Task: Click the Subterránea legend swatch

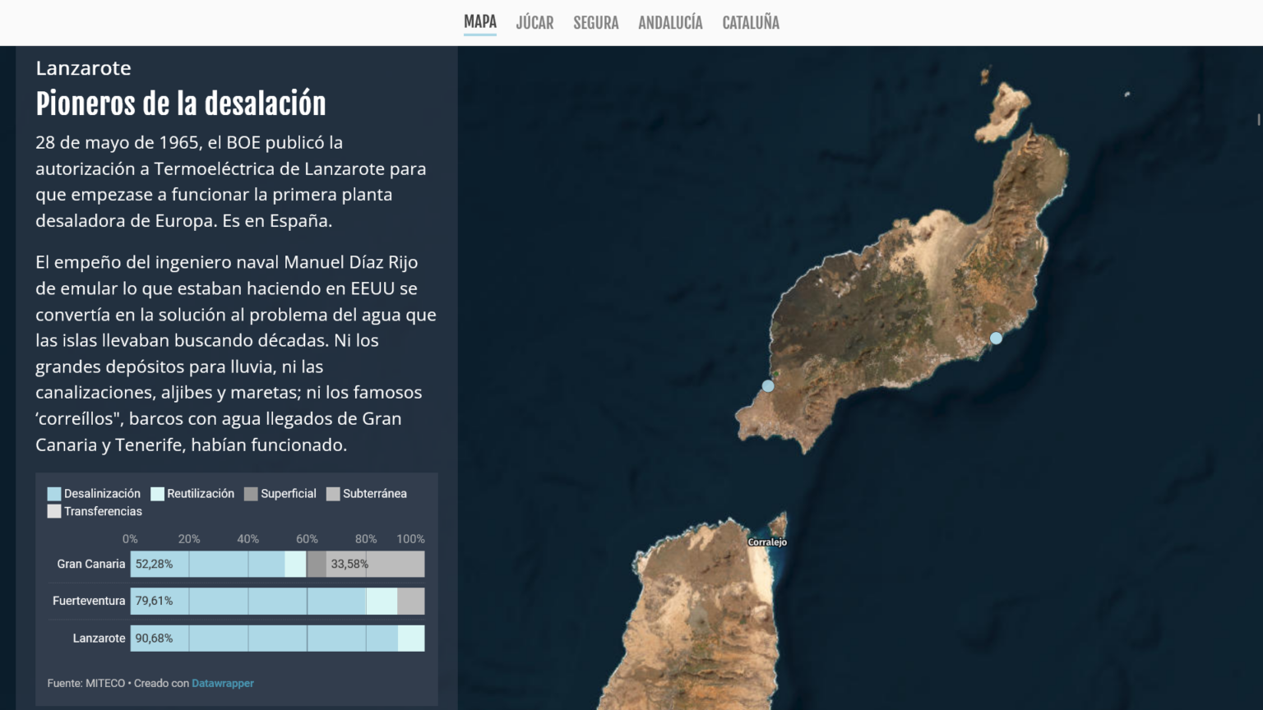Action: pyautogui.click(x=333, y=494)
